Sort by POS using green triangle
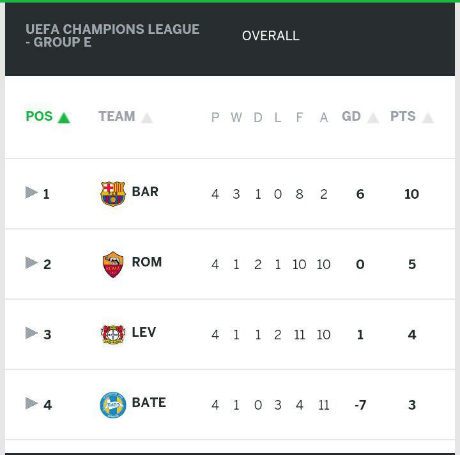Image resolution: width=460 pixels, height=455 pixels. pyautogui.click(x=64, y=118)
